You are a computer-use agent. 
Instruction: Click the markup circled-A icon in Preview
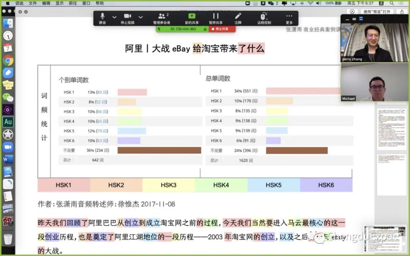352,11
